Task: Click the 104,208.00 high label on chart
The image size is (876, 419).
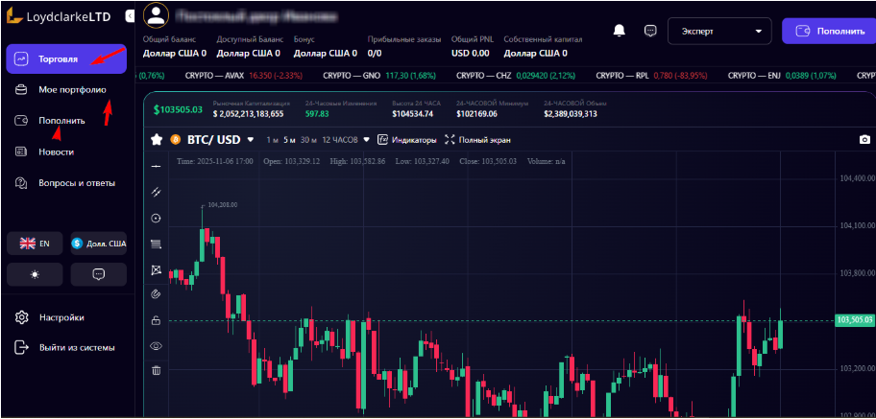Action: [x=222, y=205]
